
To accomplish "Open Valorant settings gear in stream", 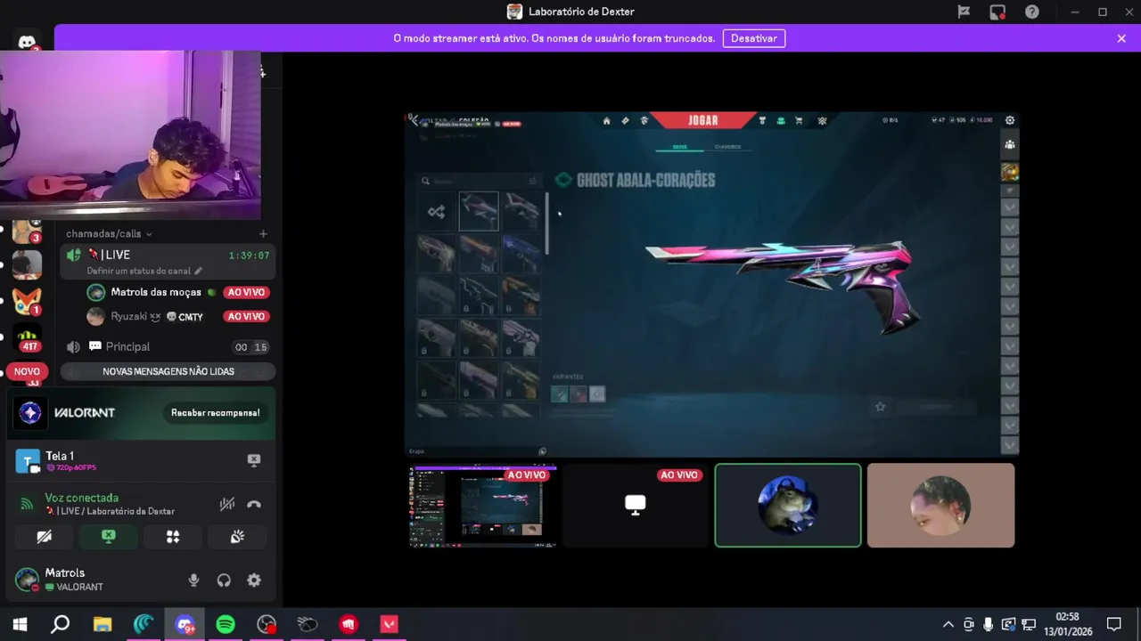I will pyautogui.click(x=1010, y=120).
